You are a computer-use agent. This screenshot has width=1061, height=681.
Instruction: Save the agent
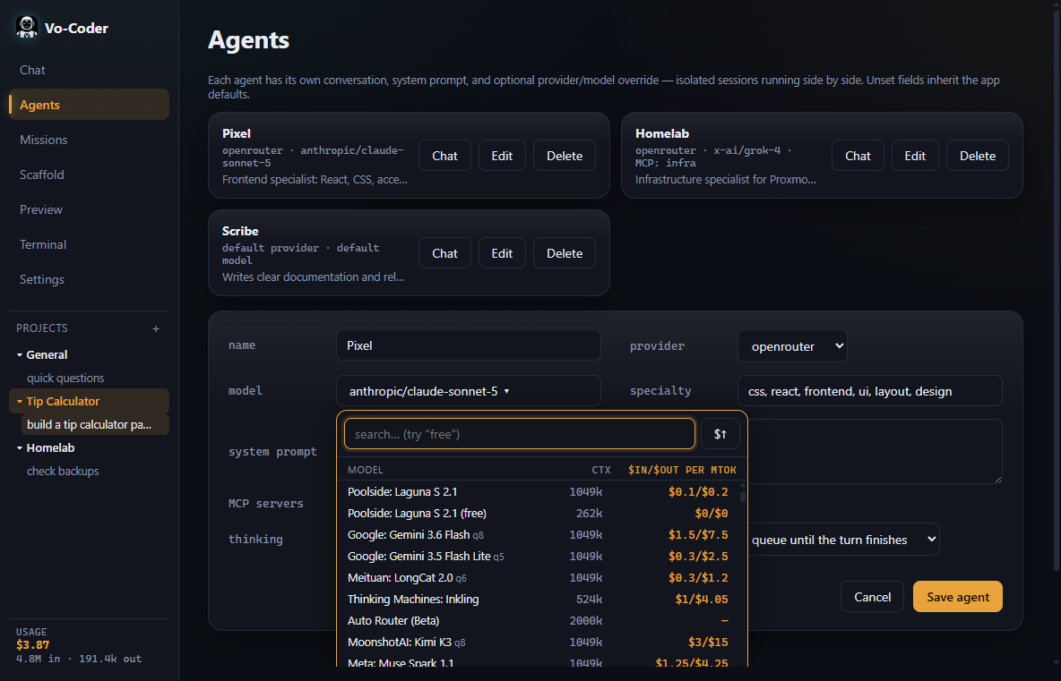[957, 597]
